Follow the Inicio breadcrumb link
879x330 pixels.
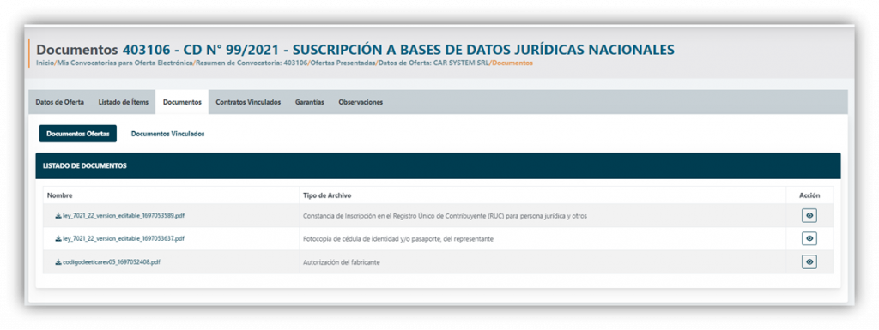45,63
